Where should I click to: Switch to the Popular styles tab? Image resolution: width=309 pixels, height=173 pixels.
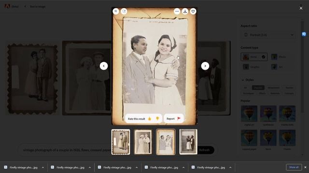coord(258,87)
